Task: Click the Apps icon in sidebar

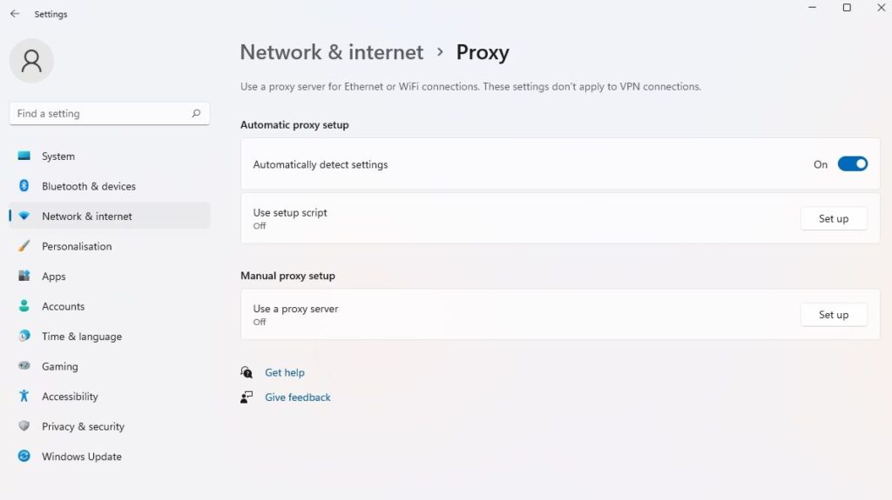Action: [x=24, y=277]
